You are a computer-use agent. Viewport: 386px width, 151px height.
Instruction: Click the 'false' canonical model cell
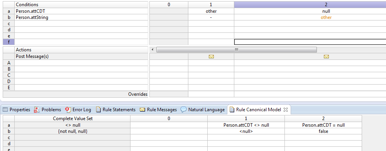[323, 131]
